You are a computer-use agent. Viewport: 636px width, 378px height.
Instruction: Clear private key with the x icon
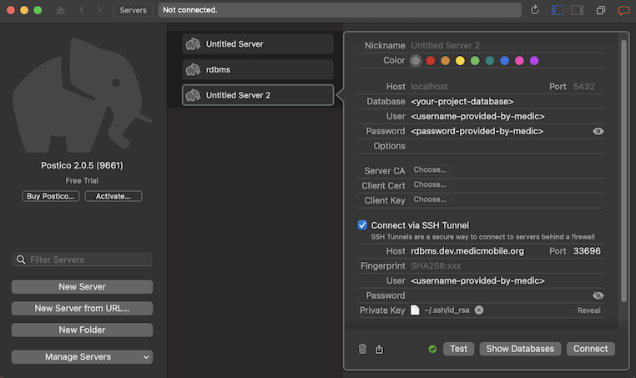[479, 310]
